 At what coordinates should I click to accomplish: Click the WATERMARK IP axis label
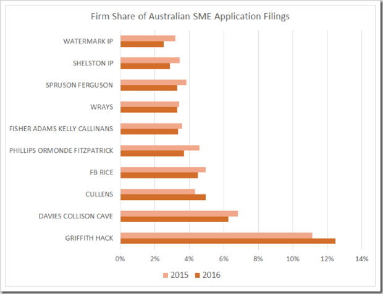(x=88, y=41)
